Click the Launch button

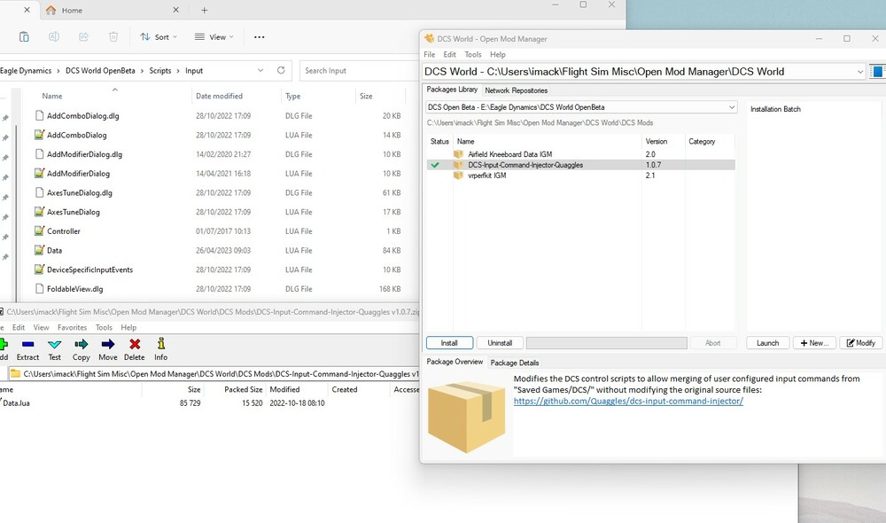click(767, 343)
